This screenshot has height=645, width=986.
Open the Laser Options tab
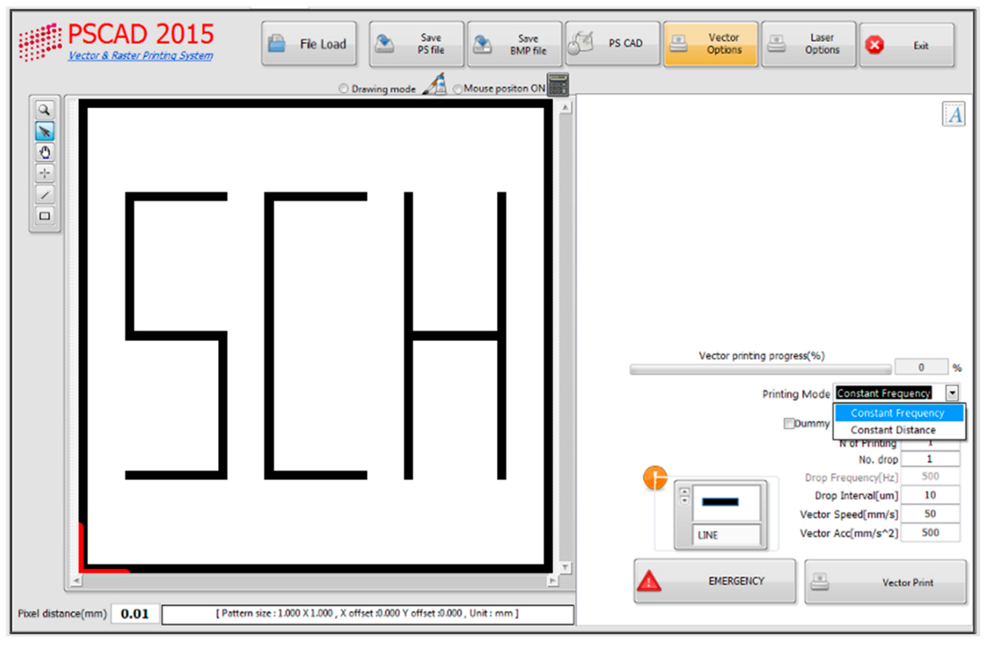(x=809, y=44)
